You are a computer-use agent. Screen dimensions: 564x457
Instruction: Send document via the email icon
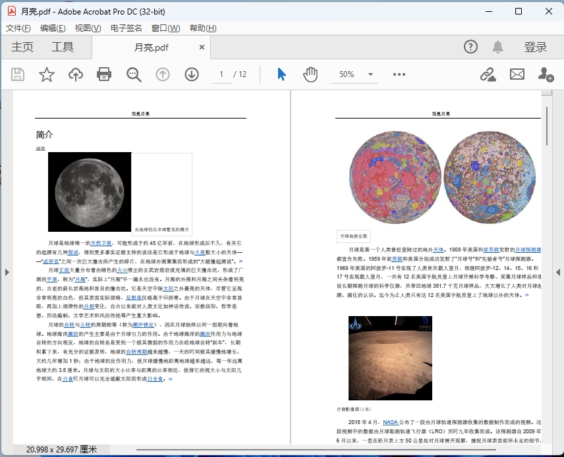[517, 74]
